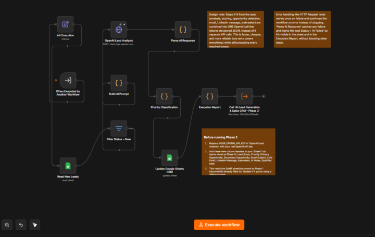The image size is (375, 237).
Task: Select the Design note sticky note
Action: 235,29
